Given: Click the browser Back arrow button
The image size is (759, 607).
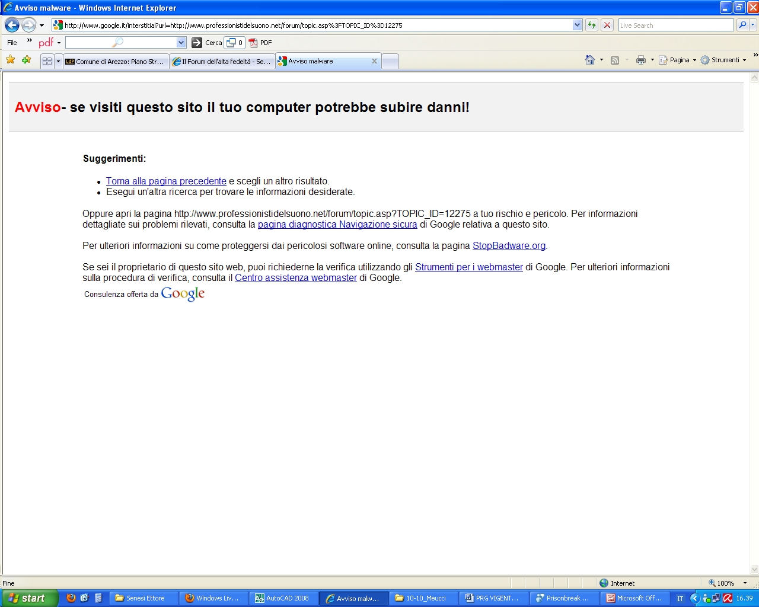Looking at the screenshot, I should [x=12, y=25].
